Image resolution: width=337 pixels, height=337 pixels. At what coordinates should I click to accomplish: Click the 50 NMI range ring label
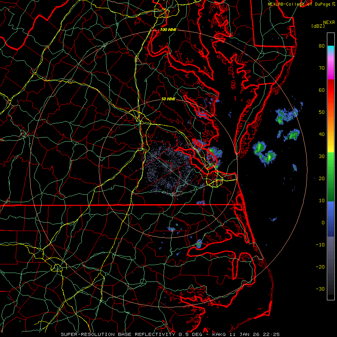tap(168, 99)
